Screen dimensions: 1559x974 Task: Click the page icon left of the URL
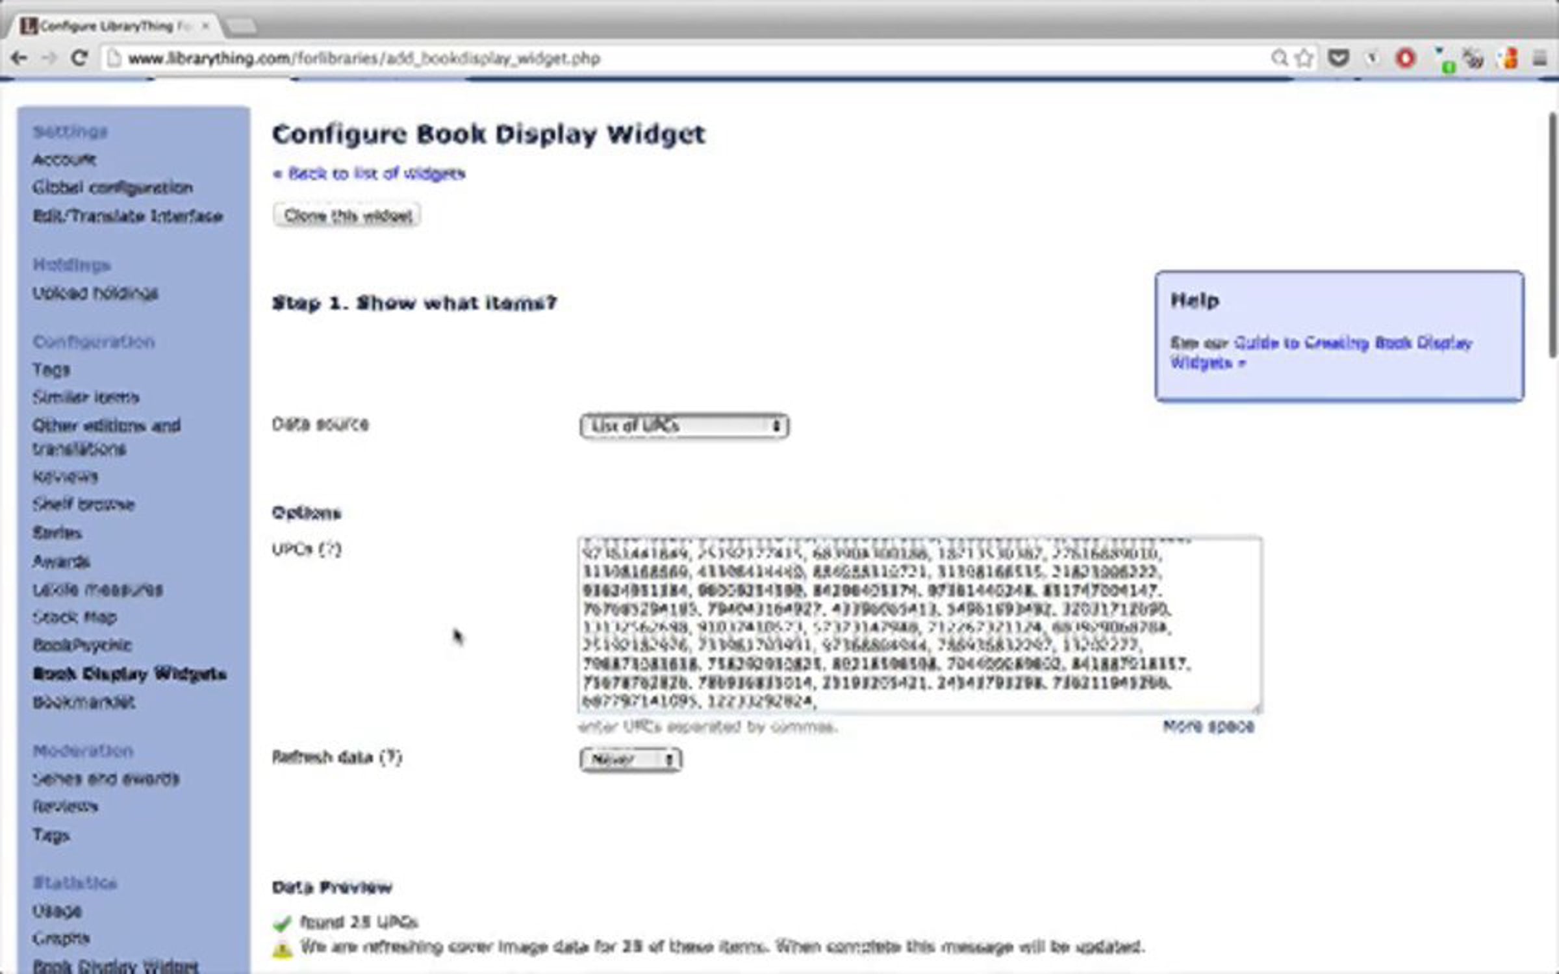[114, 58]
